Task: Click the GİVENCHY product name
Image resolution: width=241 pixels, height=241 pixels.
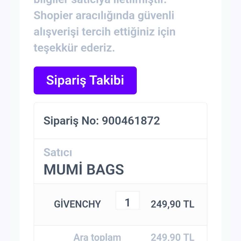Action: point(77,204)
